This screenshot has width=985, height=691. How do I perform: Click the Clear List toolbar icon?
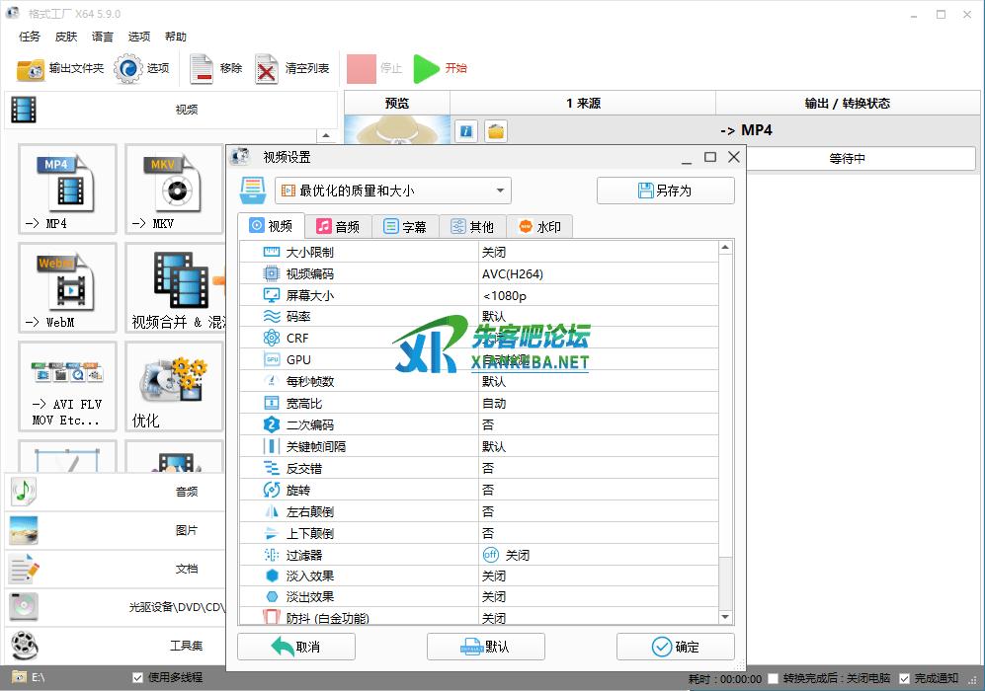[267, 69]
